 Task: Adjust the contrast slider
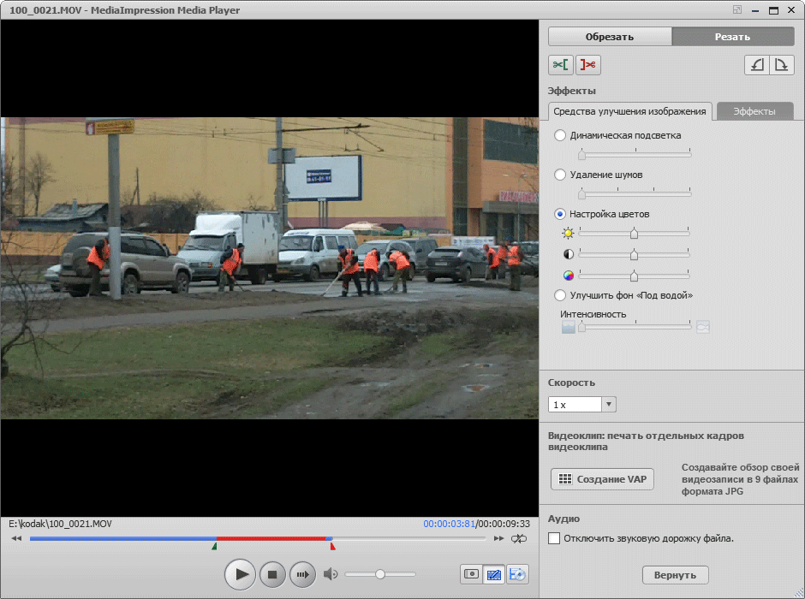coord(634,254)
